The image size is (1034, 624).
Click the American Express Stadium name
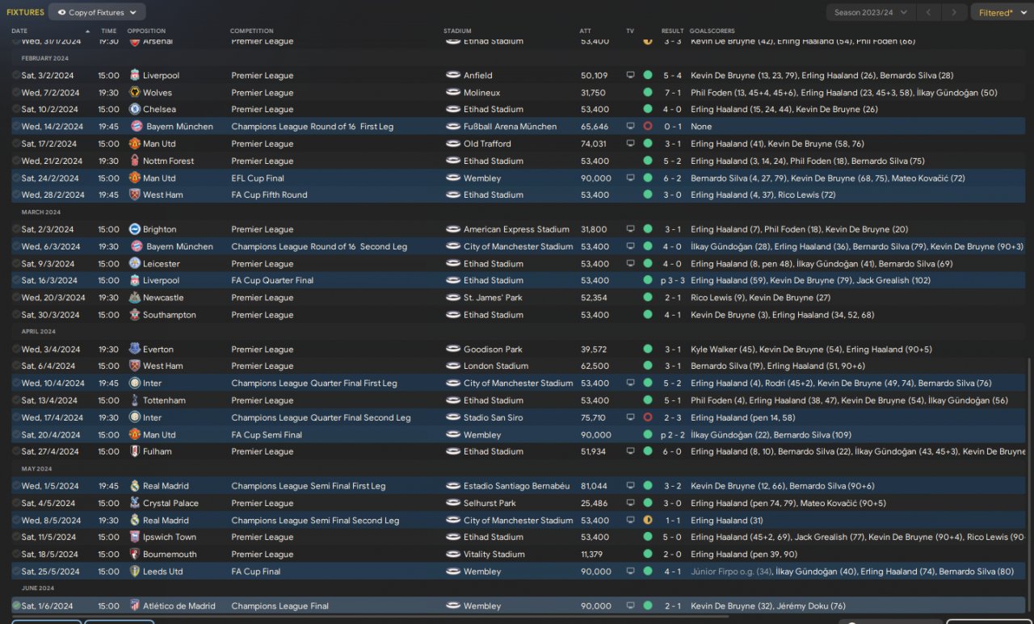516,229
